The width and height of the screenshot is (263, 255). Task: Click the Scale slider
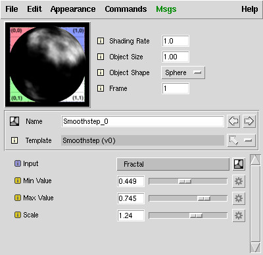pyautogui.click(x=188, y=215)
